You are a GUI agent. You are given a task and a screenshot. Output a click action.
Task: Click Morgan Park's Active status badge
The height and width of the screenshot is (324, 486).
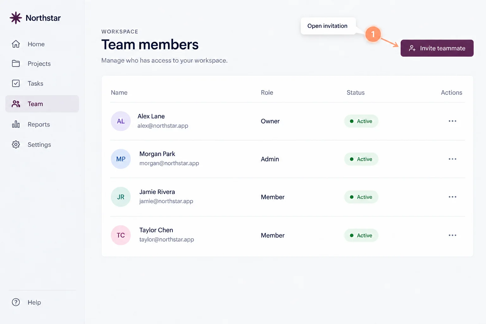(x=361, y=159)
